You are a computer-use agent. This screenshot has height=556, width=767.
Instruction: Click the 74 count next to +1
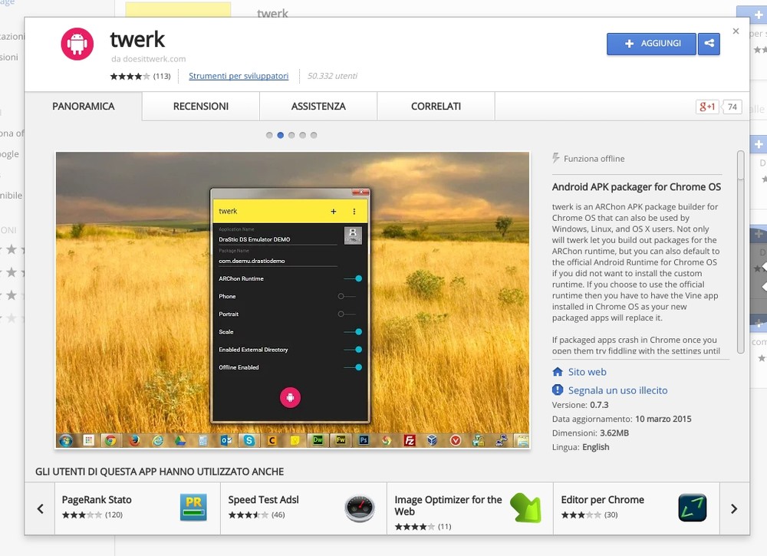coord(732,107)
